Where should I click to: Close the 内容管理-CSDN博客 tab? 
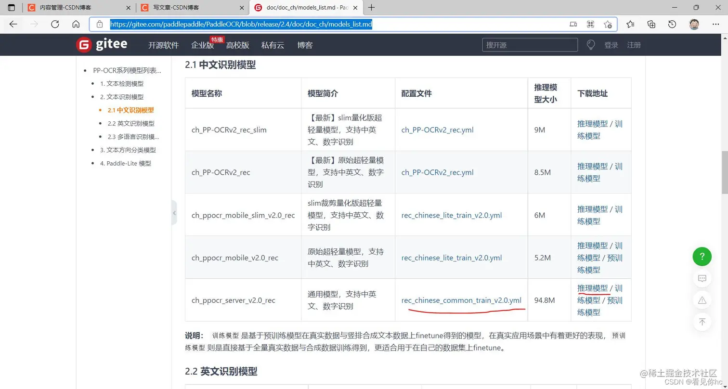[128, 8]
